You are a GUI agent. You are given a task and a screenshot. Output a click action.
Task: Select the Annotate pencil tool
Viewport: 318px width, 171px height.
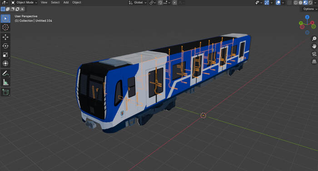(x=5, y=73)
